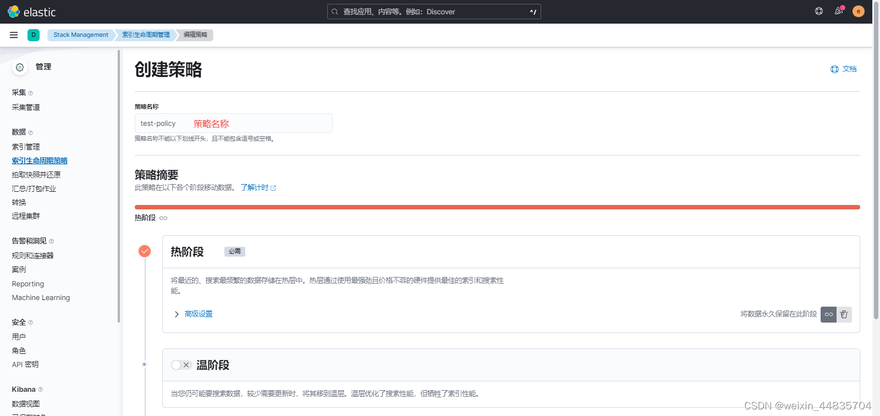Click the 创建策略 page title
The height and width of the screenshot is (416, 880).
pos(168,70)
